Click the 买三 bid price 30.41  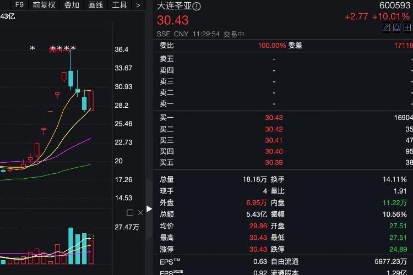[274, 141]
